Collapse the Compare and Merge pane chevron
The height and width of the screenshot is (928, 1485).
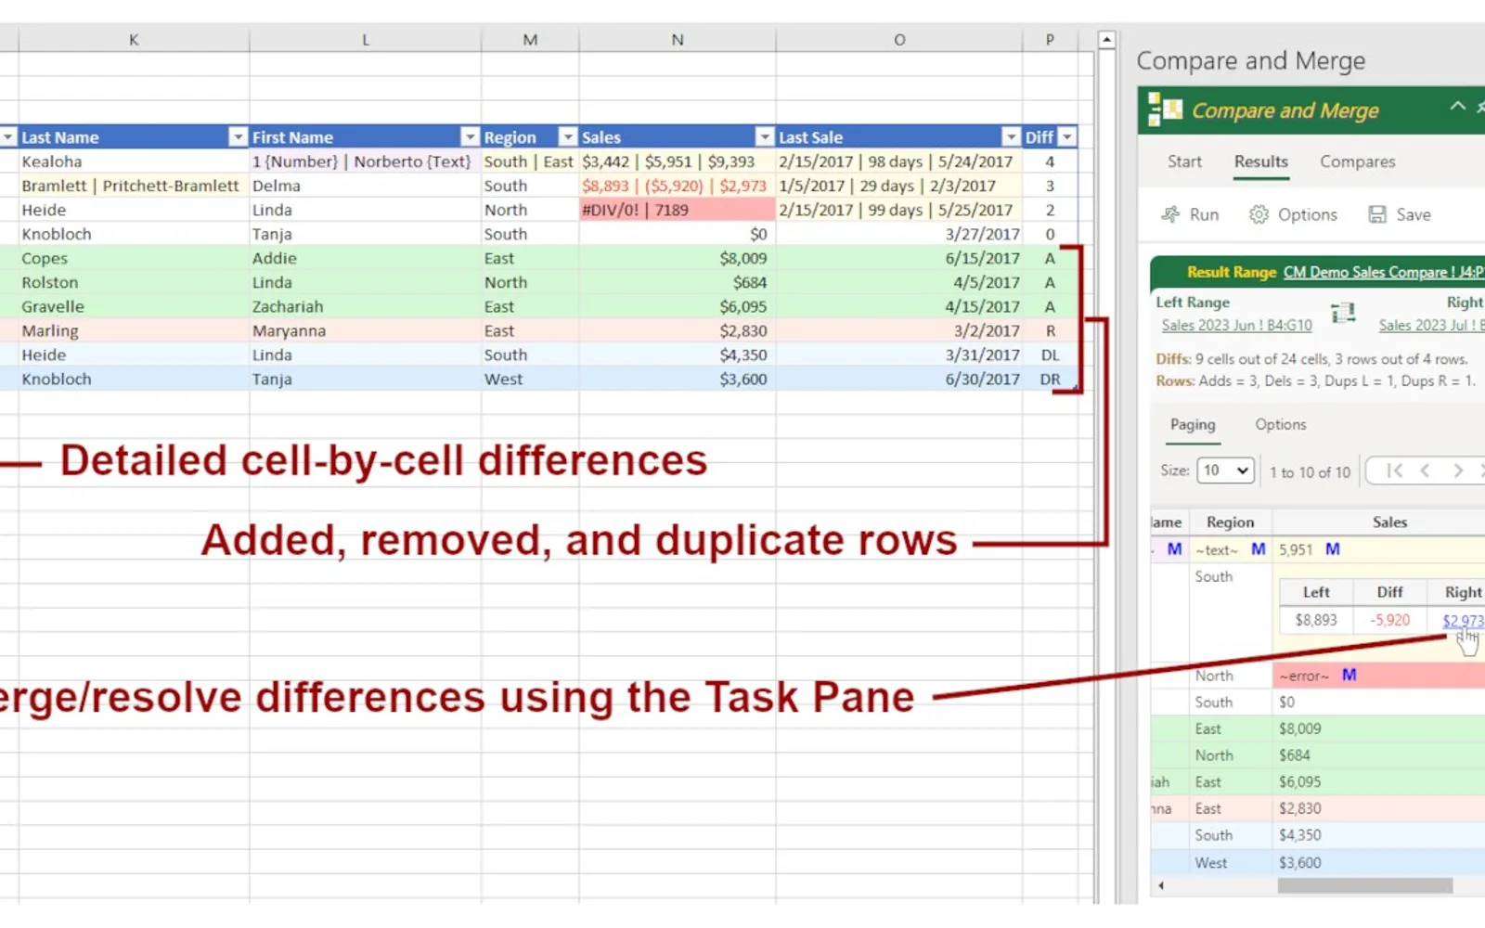tap(1458, 106)
